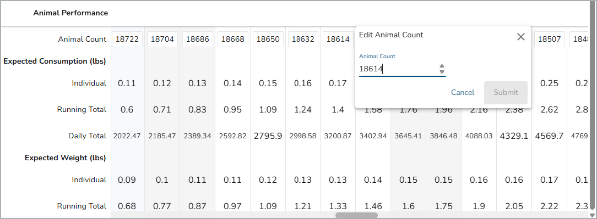This screenshot has height=219, width=597.
Task: Click the Submit button
Action: (506, 93)
